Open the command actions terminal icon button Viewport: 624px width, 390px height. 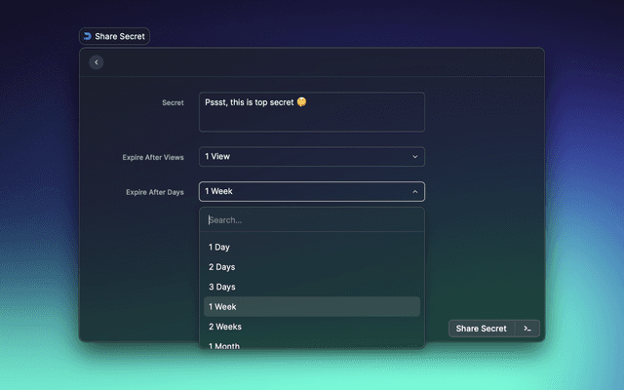[x=527, y=329]
